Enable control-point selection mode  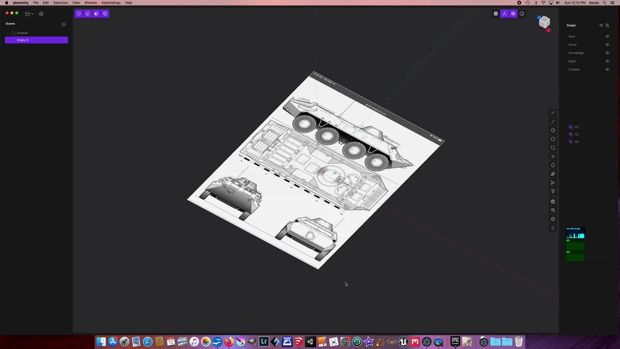click(x=78, y=14)
